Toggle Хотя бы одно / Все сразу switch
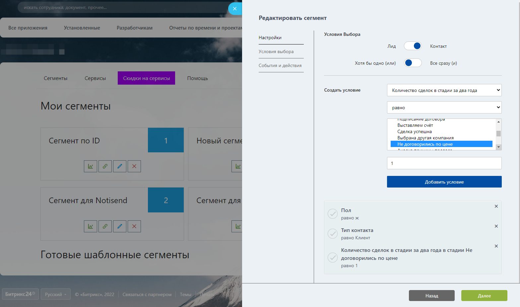This screenshot has width=520, height=307. [x=413, y=63]
